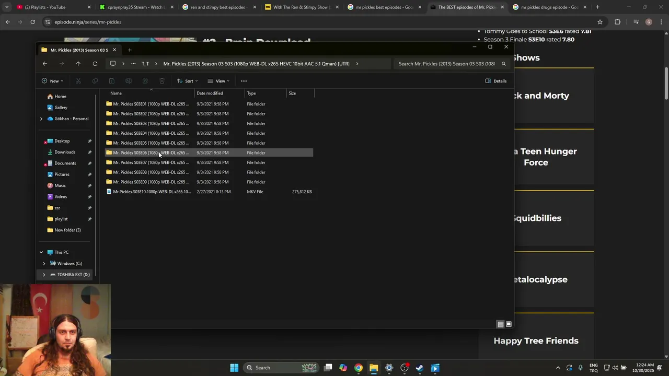
Task: Open Steam from the taskbar
Action: coord(420,368)
